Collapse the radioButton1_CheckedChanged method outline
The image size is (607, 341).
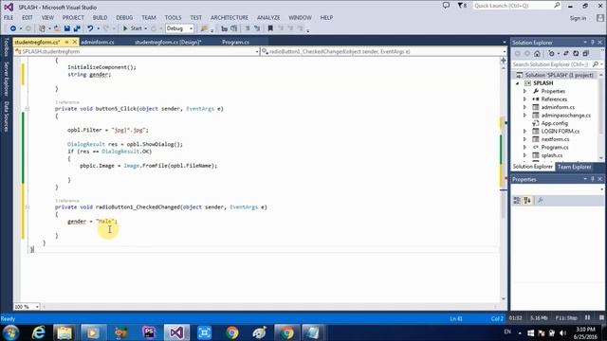28,207
